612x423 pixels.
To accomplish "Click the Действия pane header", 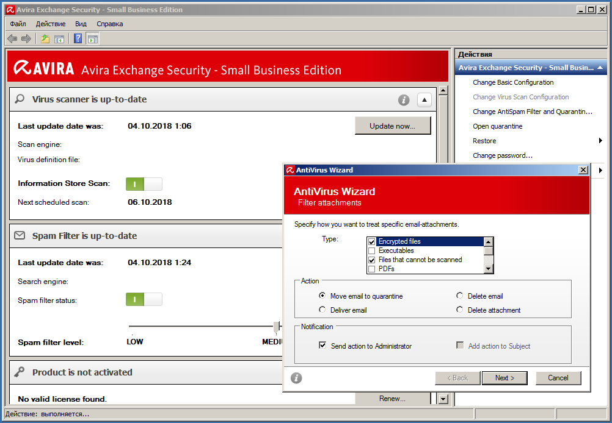I will (531, 54).
